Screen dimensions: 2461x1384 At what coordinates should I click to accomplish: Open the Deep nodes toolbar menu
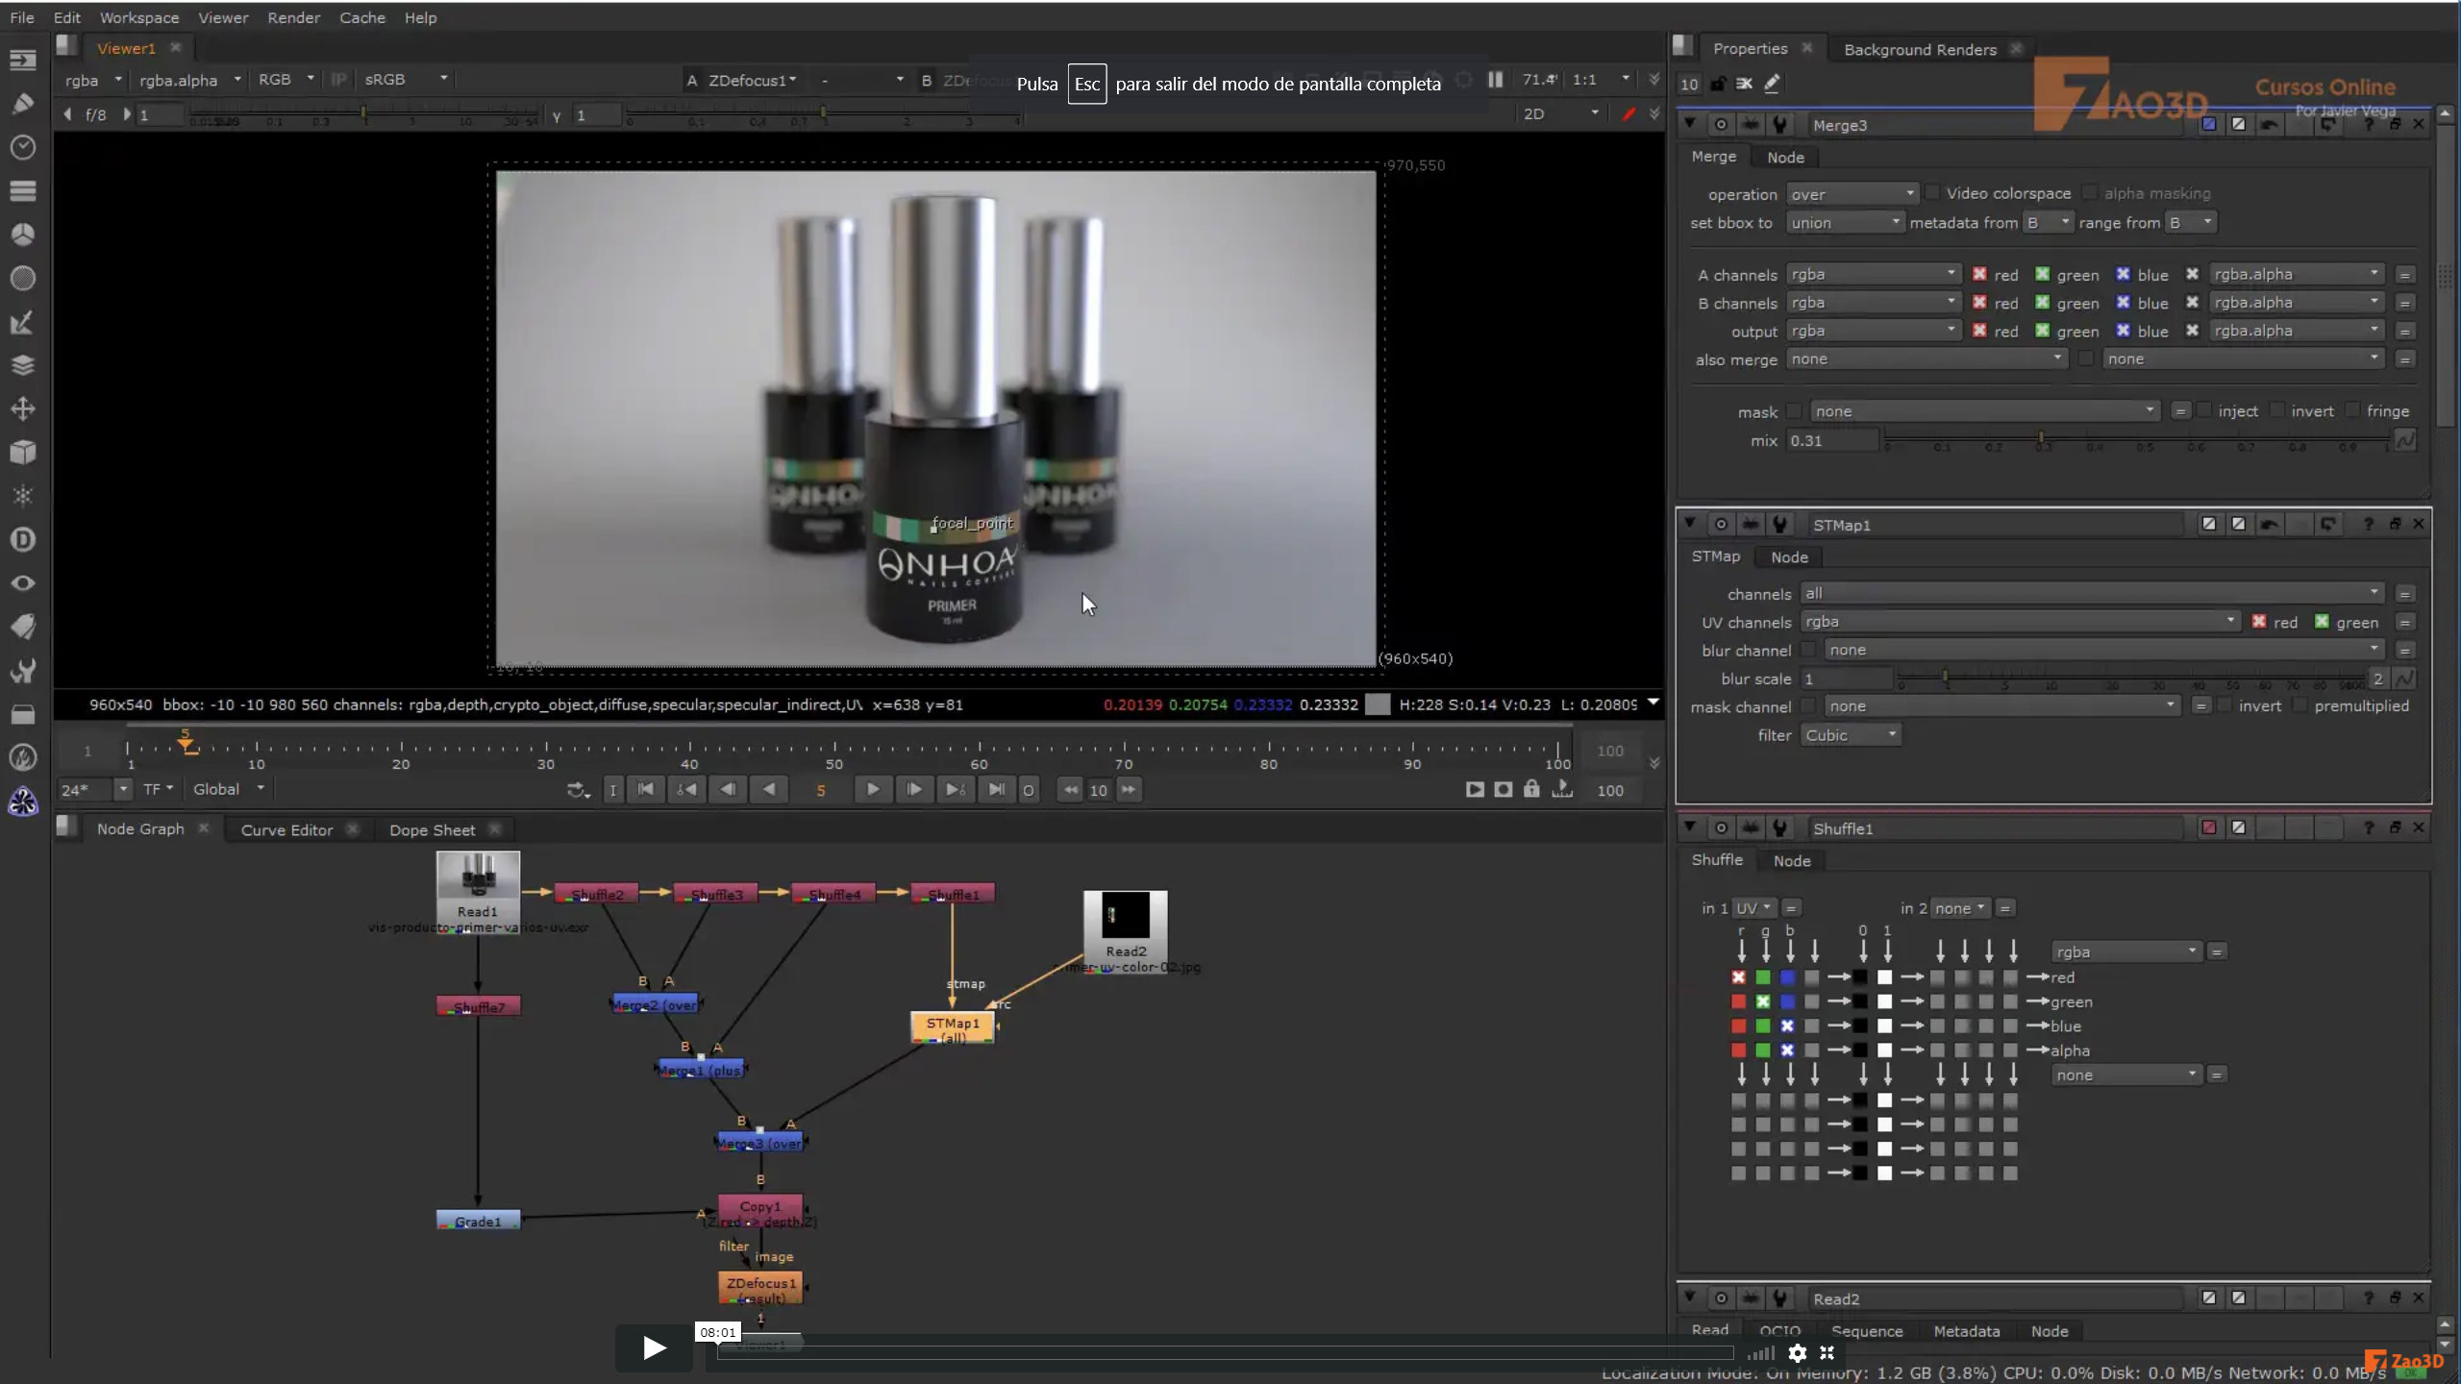23,539
